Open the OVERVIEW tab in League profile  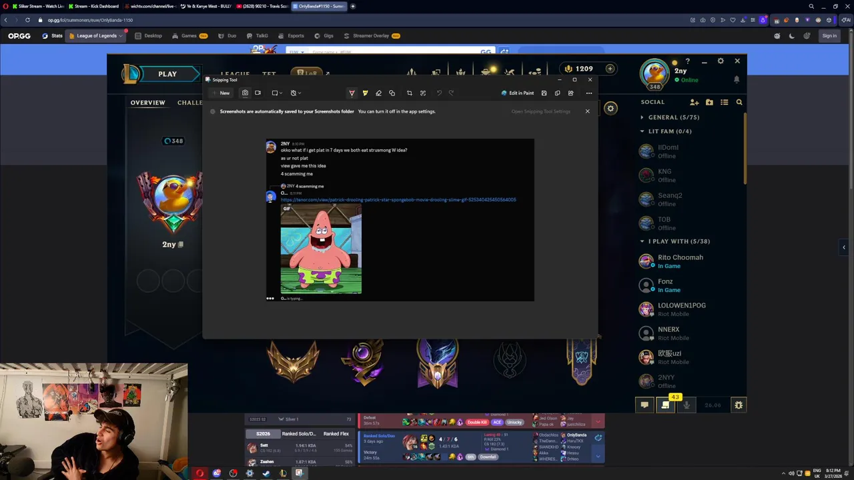pos(147,103)
